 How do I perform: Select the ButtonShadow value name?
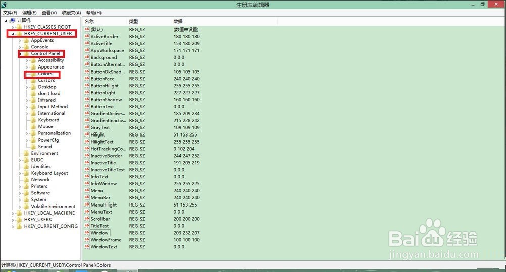(x=106, y=99)
